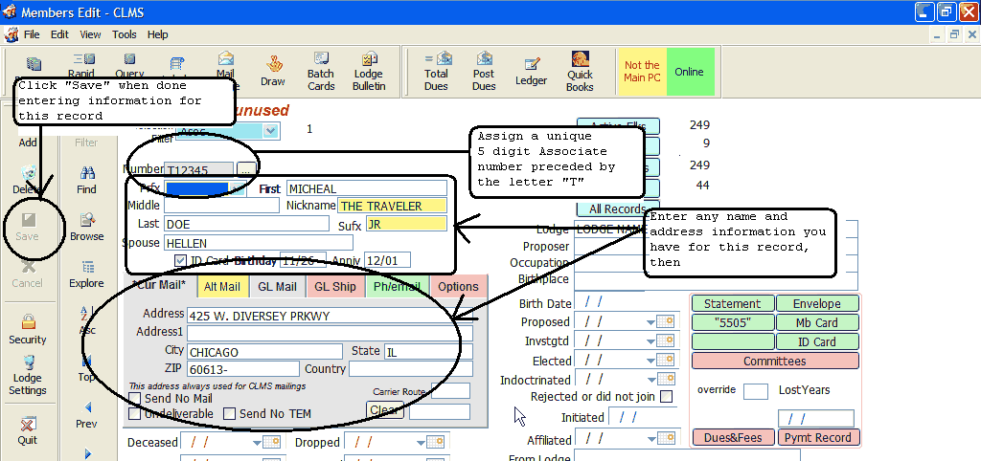981x461 pixels.
Task: Click the Committees button
Action: coord(776,362)
